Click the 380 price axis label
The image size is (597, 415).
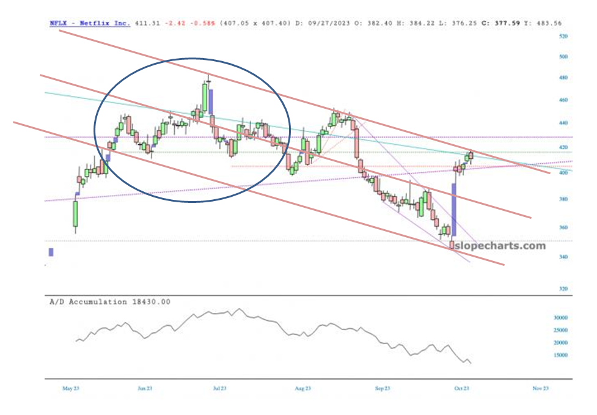pyautogui.click(x=563, y=199)
